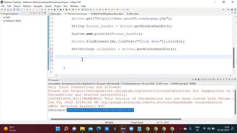Close the Project Explorer view
The height and width of the screenshot is (133, 237).
point(20,14)
